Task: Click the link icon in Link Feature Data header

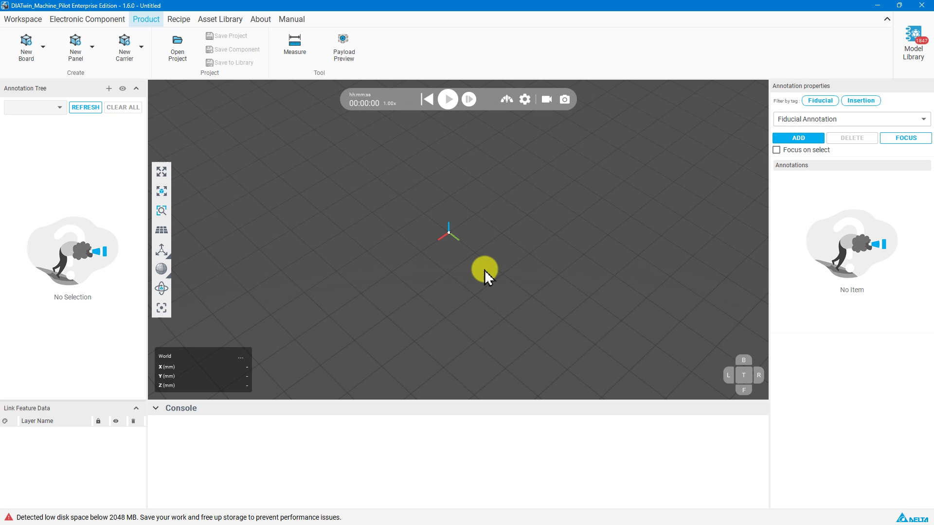Action: (x=5, y=421)
